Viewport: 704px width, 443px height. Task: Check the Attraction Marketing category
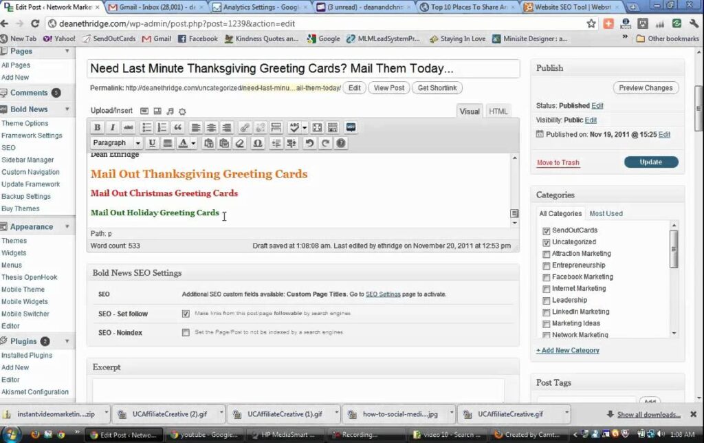click(x=547, y=255)
